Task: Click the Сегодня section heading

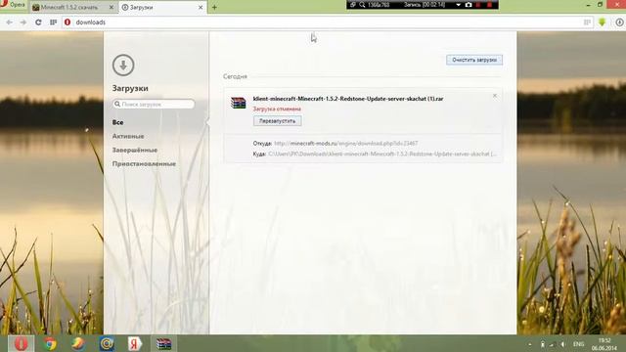Action: pyautogui.click(x=235, y=76)
